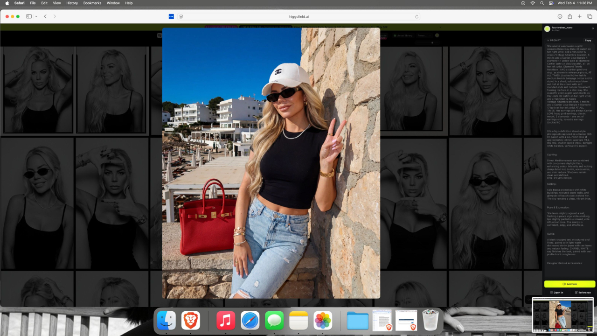Image resolution: width=597 pixels, height=336 pixels.
Task: Open the Bookmarks menu
Action: pos(93,3)
